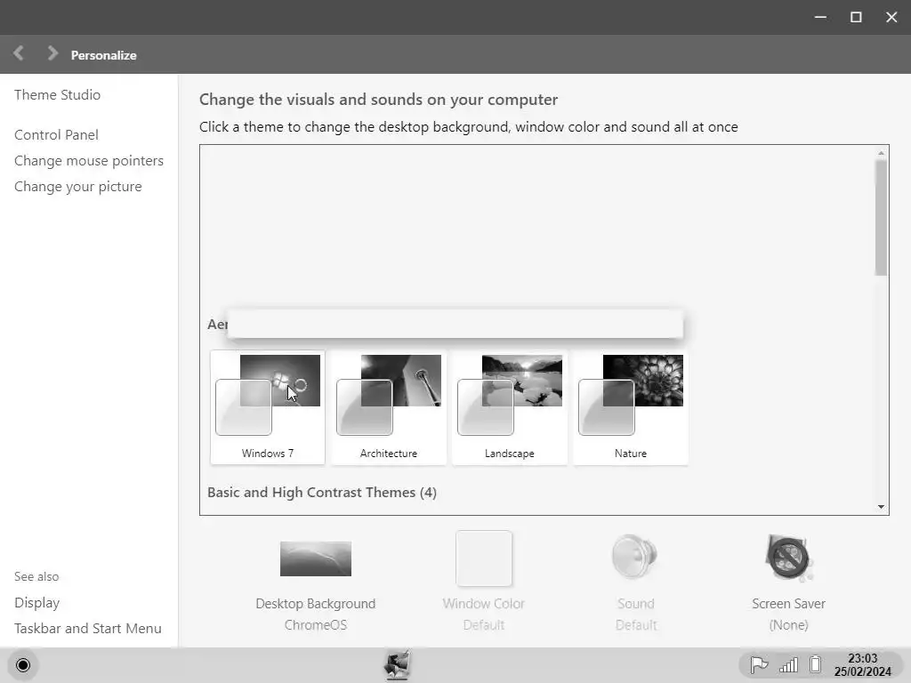911x683 pixels.
Task: Click Basic and High Contrast Themes heading
Action: [x=322, y=493]
